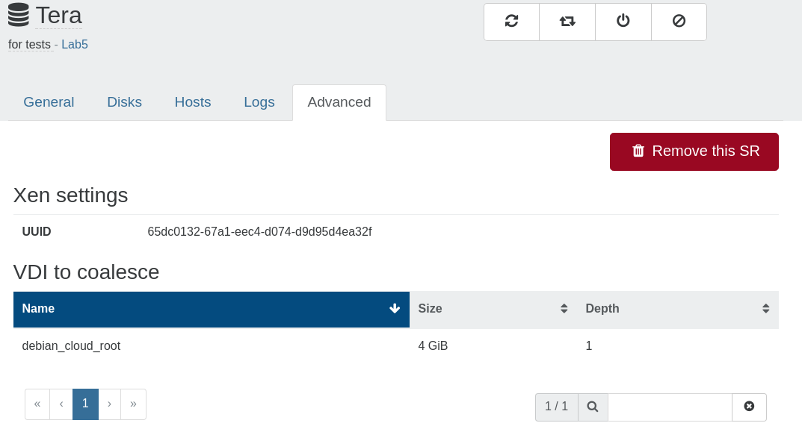802x423 pixels.
Task: Go to the last page of results
Action: [134, 404]
